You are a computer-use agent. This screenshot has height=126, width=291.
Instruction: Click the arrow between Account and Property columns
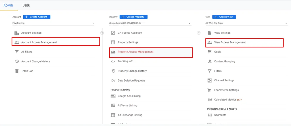click(x=102, y=33)
